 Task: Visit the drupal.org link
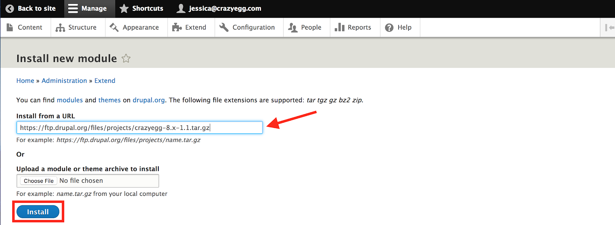pos(149,100)
